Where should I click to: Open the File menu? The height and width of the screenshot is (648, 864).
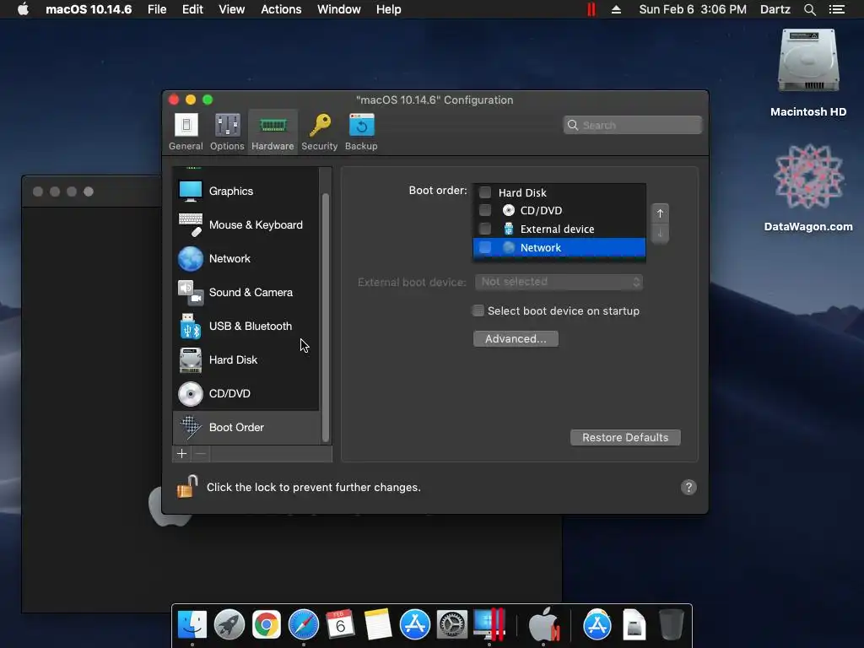[x=157, y=9]
